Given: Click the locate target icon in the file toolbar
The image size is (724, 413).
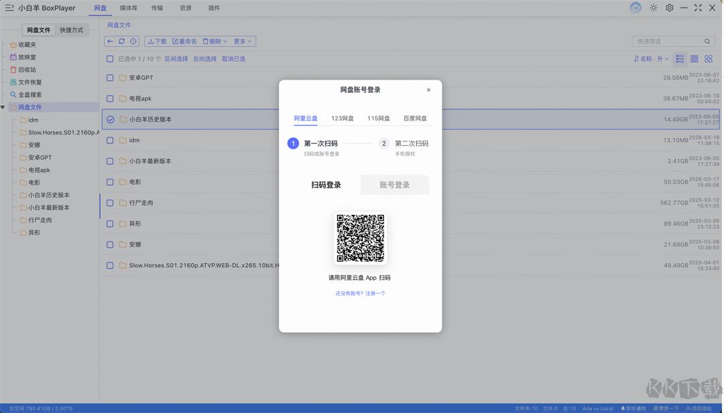Looking at the screenshot, I should (x=133, y=41).
